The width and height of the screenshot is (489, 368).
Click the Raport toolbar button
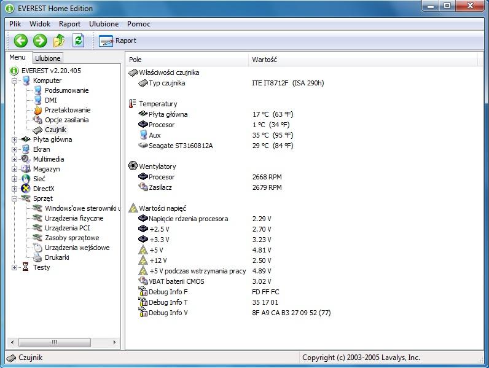pos(117,41)
